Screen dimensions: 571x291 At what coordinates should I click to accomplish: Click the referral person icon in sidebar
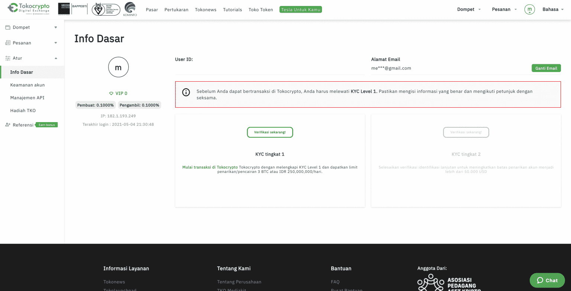pyautogui.click(x=8, y=125)
